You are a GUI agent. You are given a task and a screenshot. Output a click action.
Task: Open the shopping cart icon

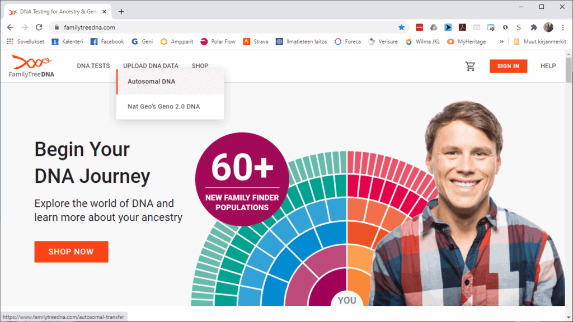tap(470, 66)
